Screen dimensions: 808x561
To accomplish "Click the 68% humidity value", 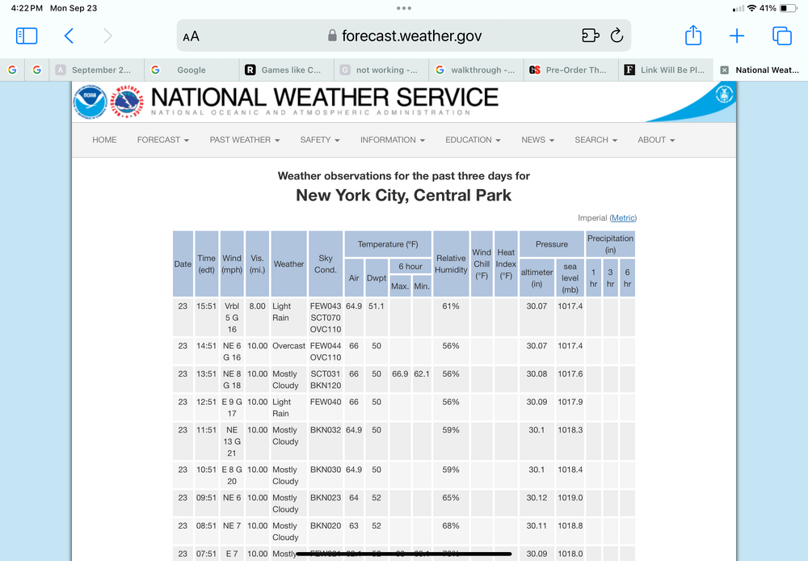I will coord(451,525).
